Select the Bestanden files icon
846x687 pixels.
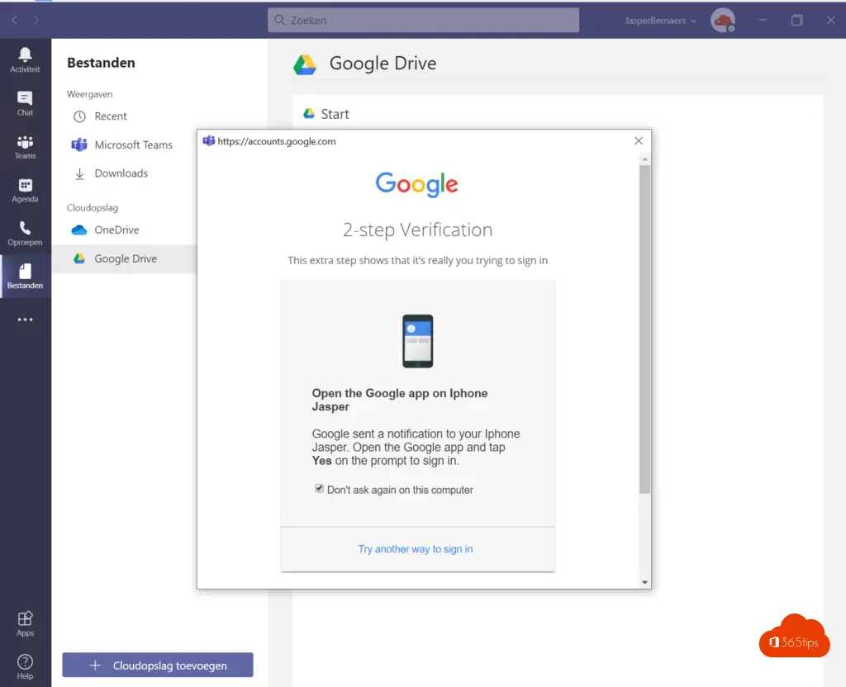coord(25,271)
